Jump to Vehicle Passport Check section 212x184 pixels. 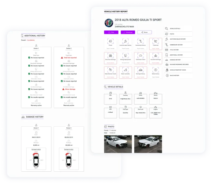click(x=178, y=70)
